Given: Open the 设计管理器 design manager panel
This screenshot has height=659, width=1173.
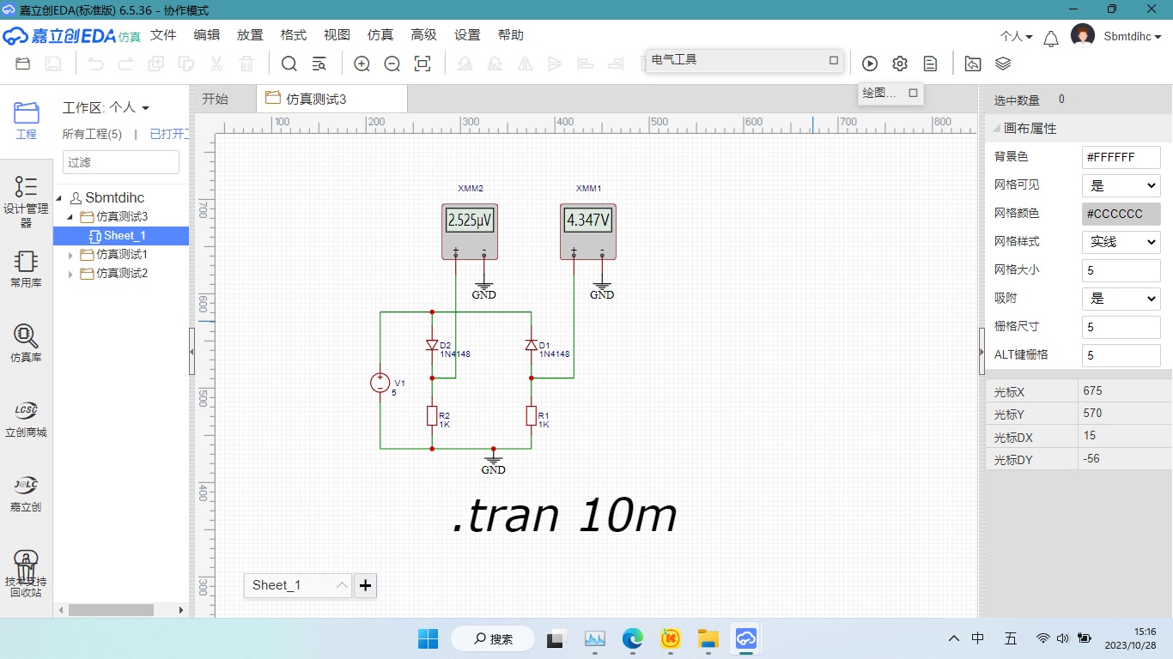Looking at the screenshot, I should point(26,202).
